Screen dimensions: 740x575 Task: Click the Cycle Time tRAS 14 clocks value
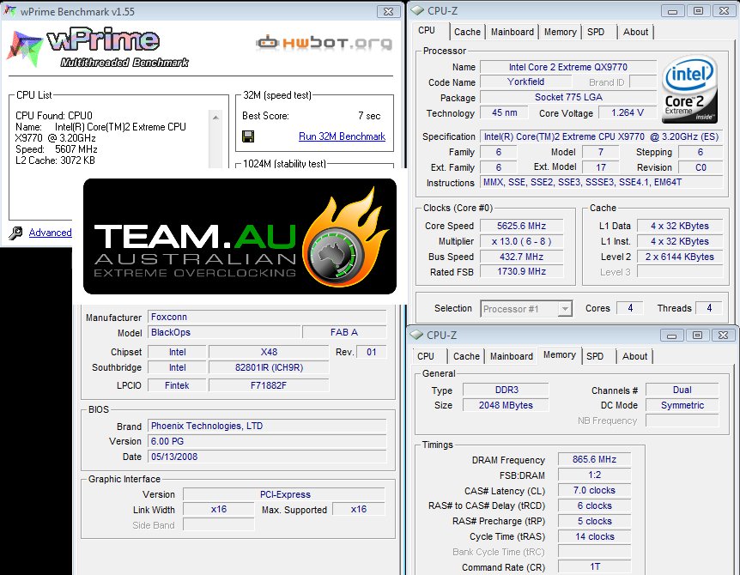594,536
